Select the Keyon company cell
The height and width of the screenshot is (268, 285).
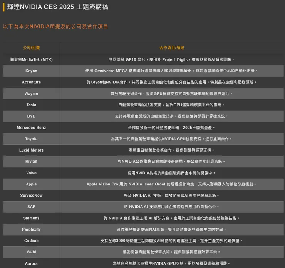coord(31,71)
